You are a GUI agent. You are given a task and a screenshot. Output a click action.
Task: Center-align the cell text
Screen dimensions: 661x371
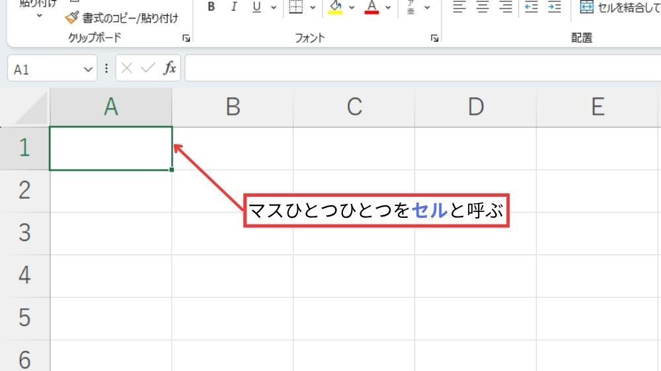point(483,7)
